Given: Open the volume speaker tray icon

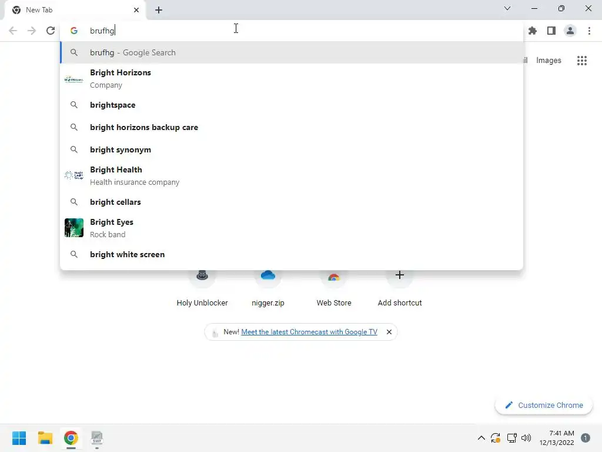Looking at the screenshot, I should [526, 438].
